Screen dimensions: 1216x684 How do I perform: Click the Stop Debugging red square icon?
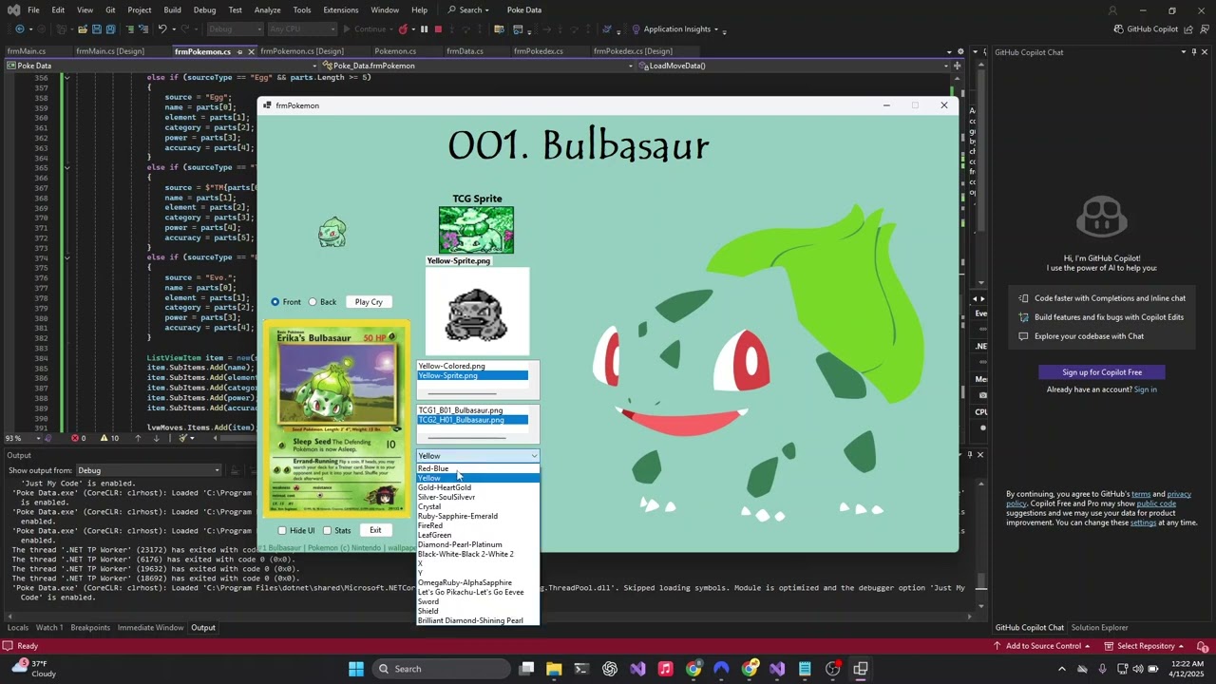438,29
